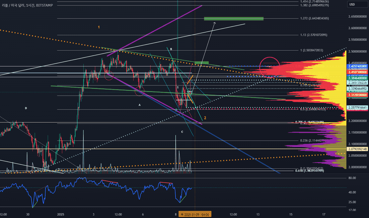
Task: Click the price label 2.3390464952
Action: point(358,89)
